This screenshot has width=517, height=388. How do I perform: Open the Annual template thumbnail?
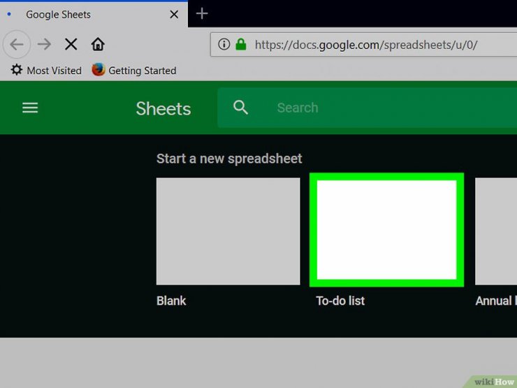[496, 231]
